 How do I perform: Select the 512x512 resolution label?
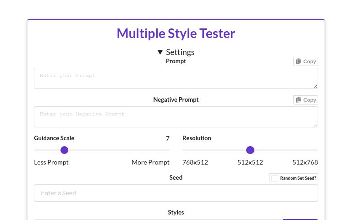coord(250,162)
